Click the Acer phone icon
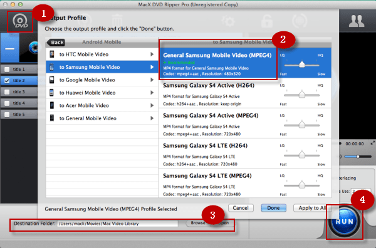 click(52, 105)
